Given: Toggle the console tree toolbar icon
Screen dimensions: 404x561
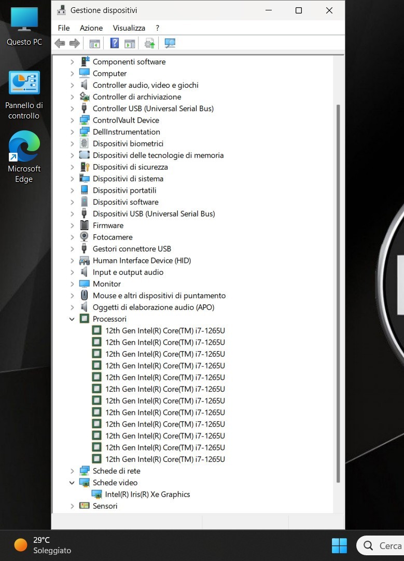Looking at the screenshot, I should pos(95,44).
